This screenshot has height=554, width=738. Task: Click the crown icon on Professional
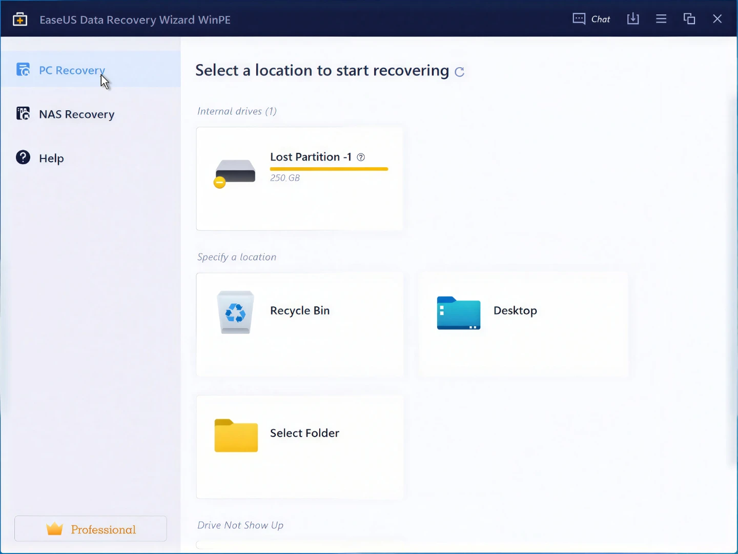tap(54, 529)
